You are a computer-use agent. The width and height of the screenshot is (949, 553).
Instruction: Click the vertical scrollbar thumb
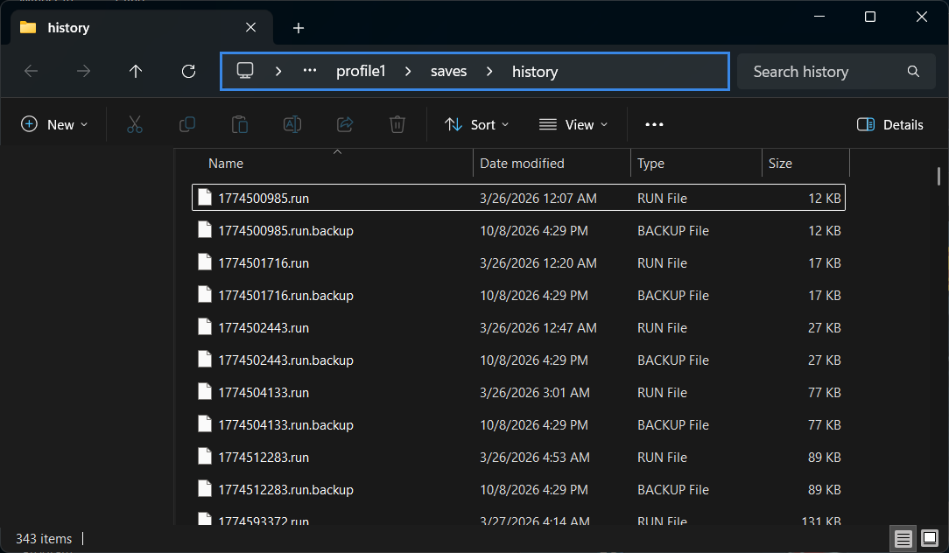pos(938,177)
